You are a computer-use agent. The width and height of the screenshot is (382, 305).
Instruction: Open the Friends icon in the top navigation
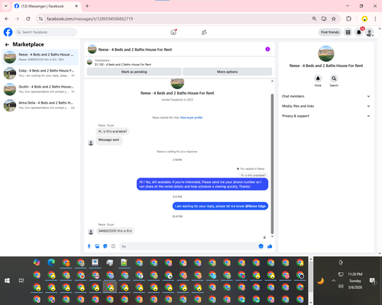click(204, 32)
